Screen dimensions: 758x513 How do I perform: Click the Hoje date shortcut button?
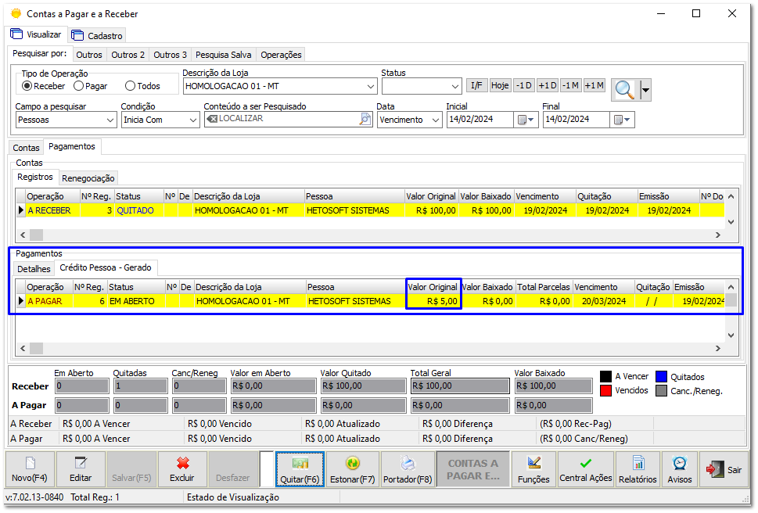tap(500, 85)
